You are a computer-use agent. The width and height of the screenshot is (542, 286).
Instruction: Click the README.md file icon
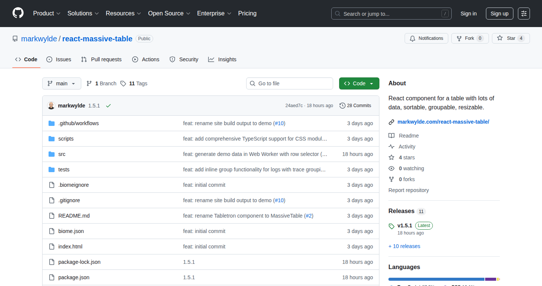[52, 216]
